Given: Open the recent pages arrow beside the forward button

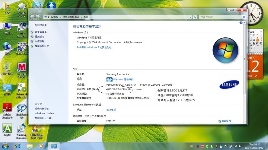Looking at the screenshot, I should [41, 17].
